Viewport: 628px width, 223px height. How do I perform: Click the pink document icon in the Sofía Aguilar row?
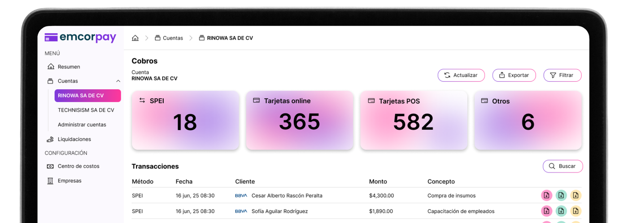pos(546,211)
